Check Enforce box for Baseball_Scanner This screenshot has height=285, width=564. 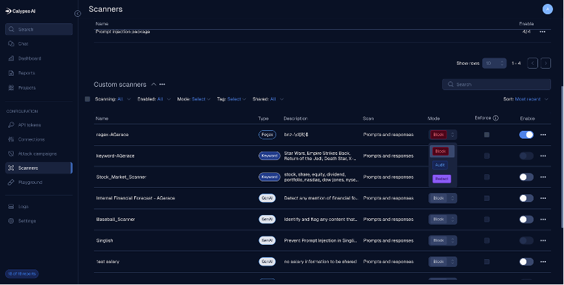coord(487,219)
